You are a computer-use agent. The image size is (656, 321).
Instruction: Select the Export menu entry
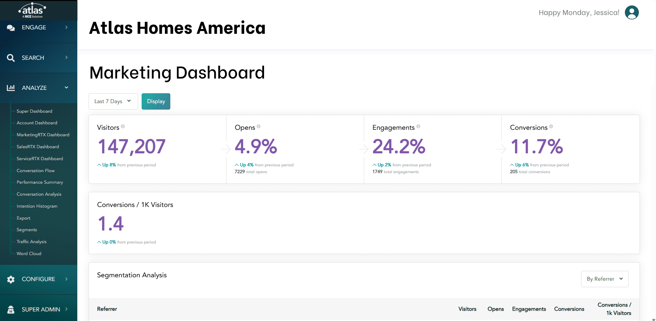click(24, 218)
